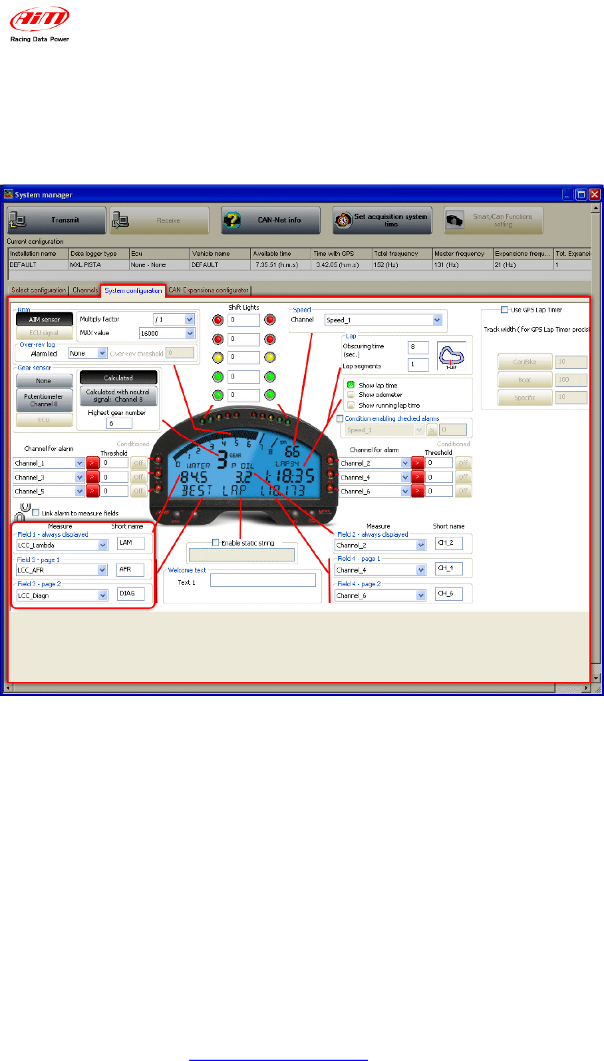Click Obscuring time field
This screenshot has width=604, height=1061.
[x=418, y=347]
